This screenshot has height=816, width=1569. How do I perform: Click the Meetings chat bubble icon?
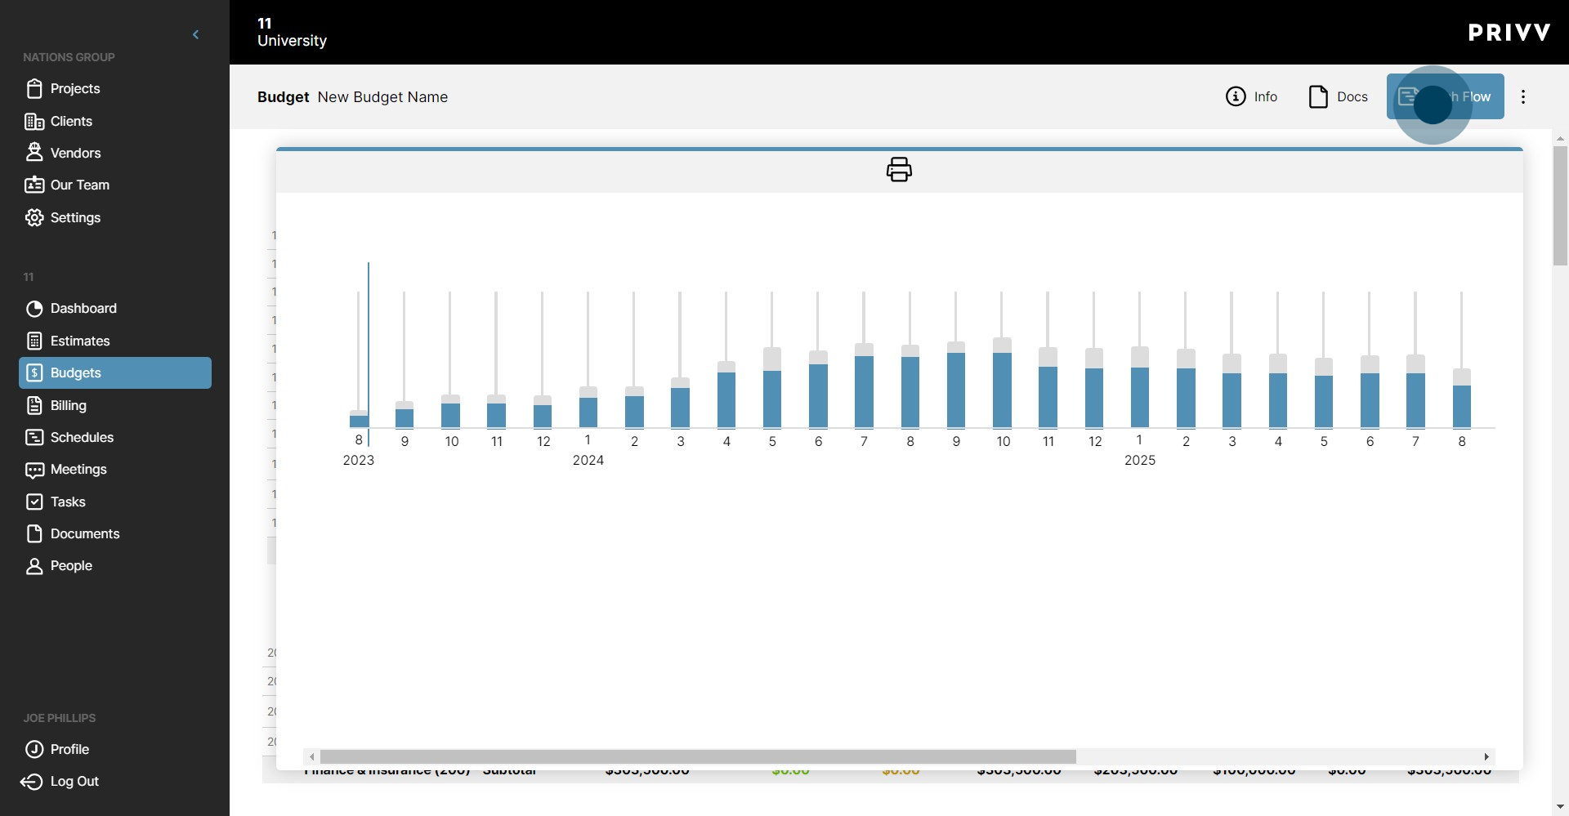click(34, 470)
